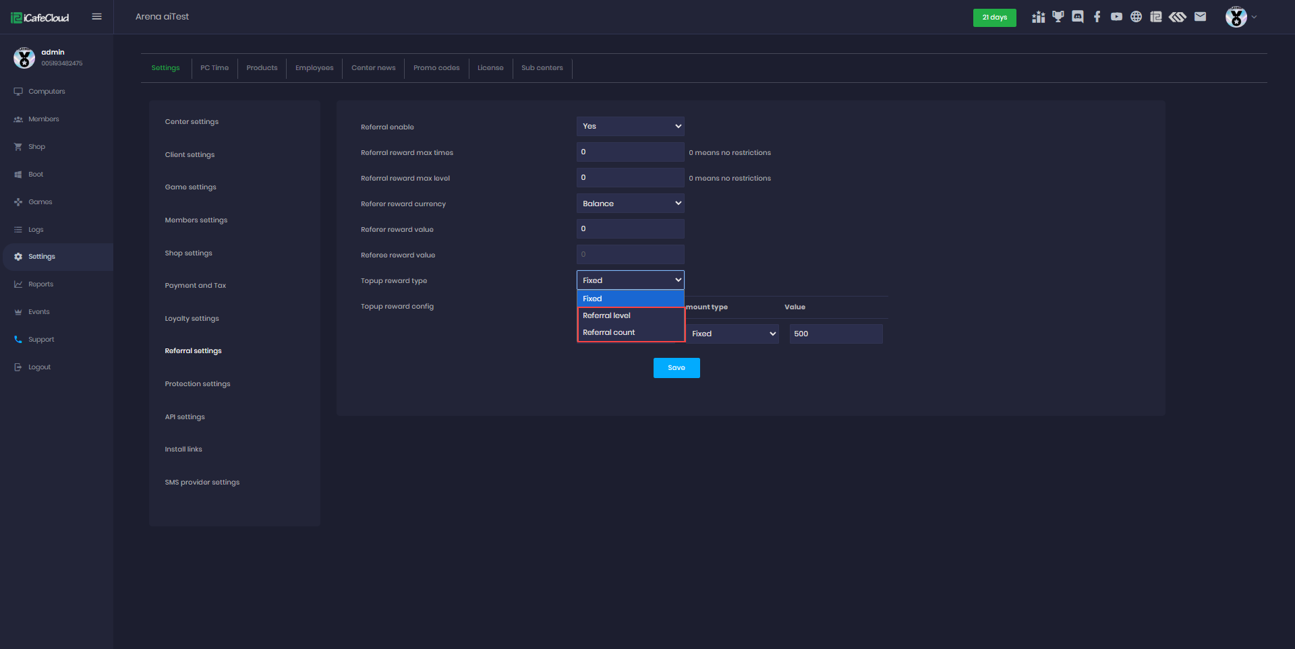Choose Referral count from dropdown list
Screen dimensions: 1295x649
coord(608,332)
